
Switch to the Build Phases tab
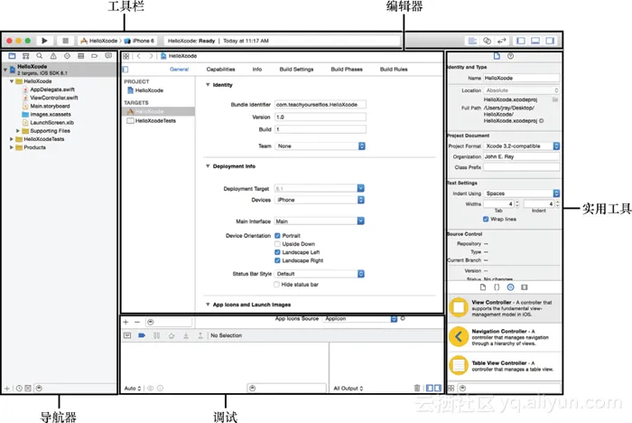(347, 70)
